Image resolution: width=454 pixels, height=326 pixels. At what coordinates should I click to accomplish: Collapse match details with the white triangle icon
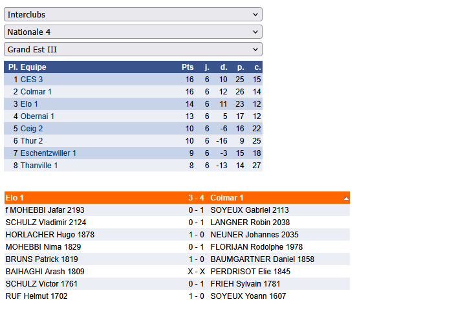(x=346, y=199)
